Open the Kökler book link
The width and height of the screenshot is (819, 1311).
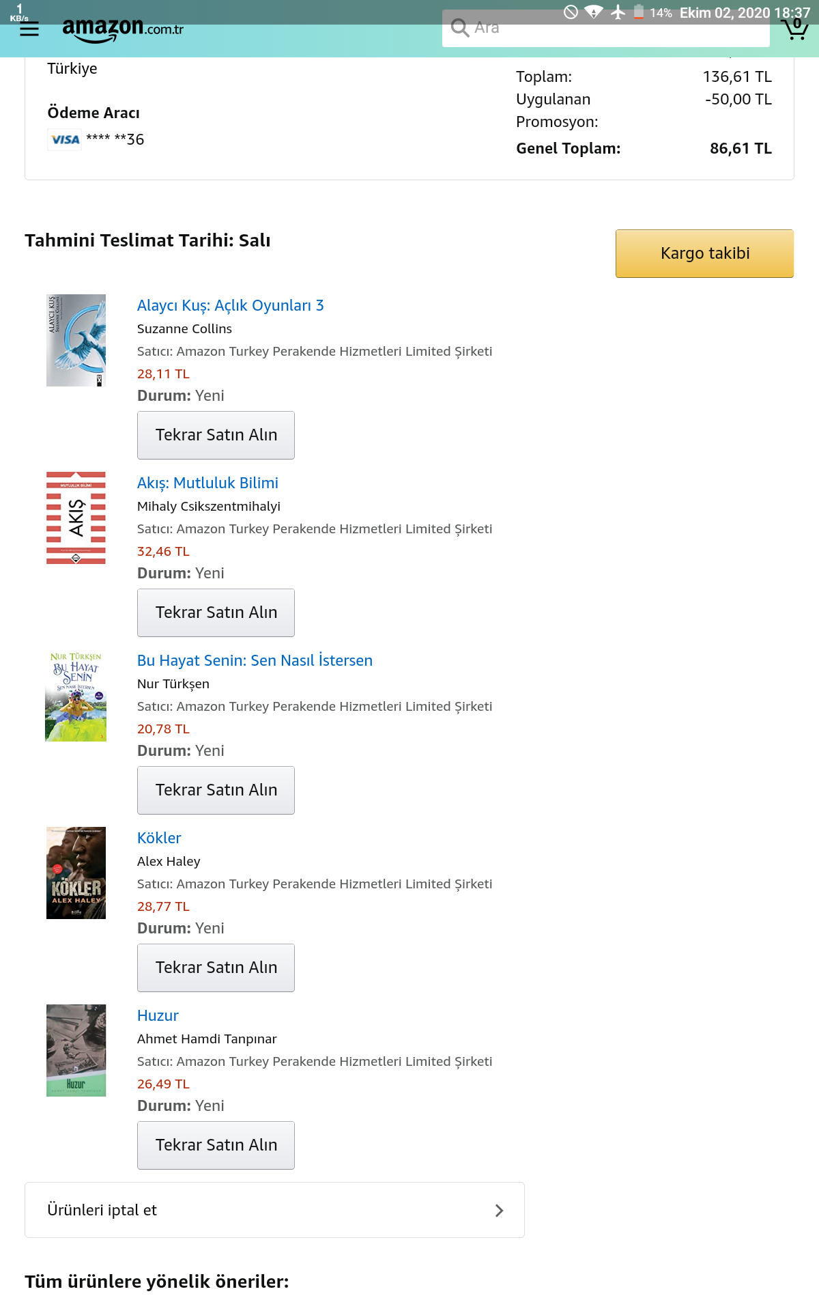click(159, 838)
